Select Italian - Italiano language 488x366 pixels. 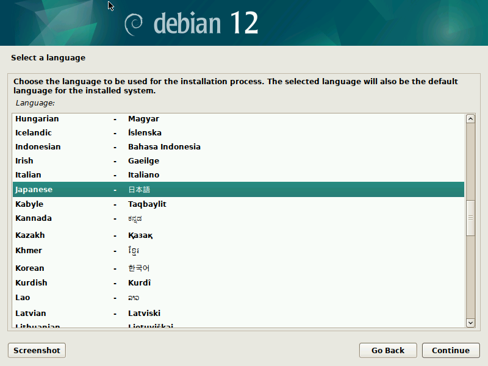point(239,175)
